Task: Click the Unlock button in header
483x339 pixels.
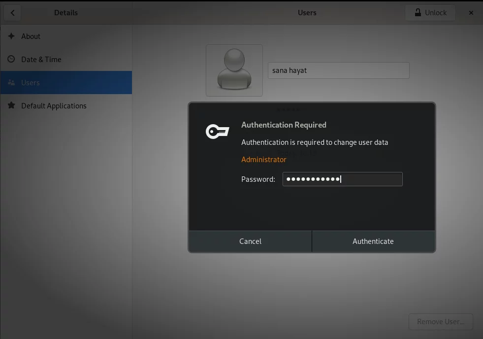Action: [430, 13]
